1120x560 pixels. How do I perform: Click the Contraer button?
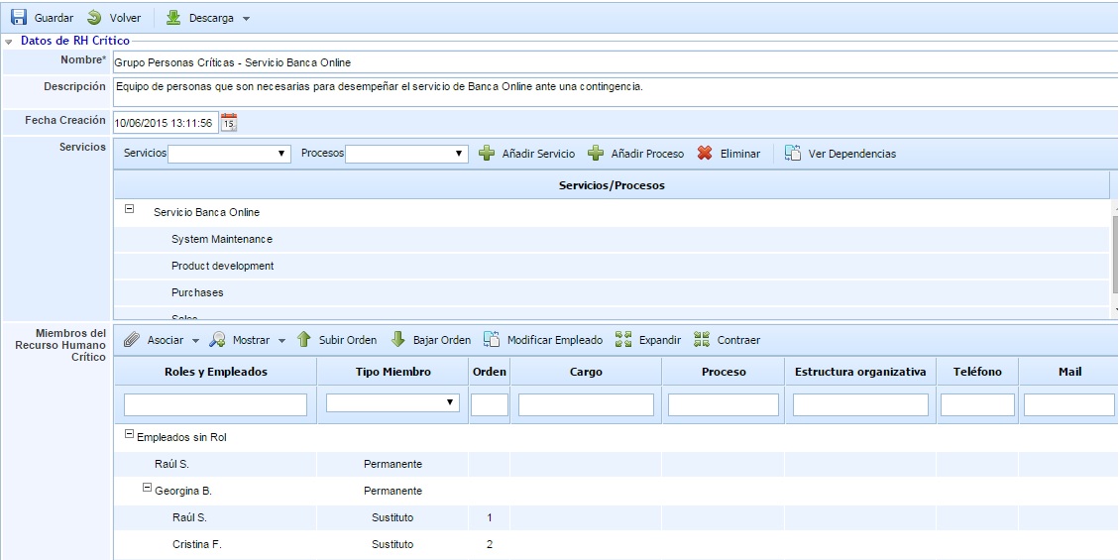728,340
